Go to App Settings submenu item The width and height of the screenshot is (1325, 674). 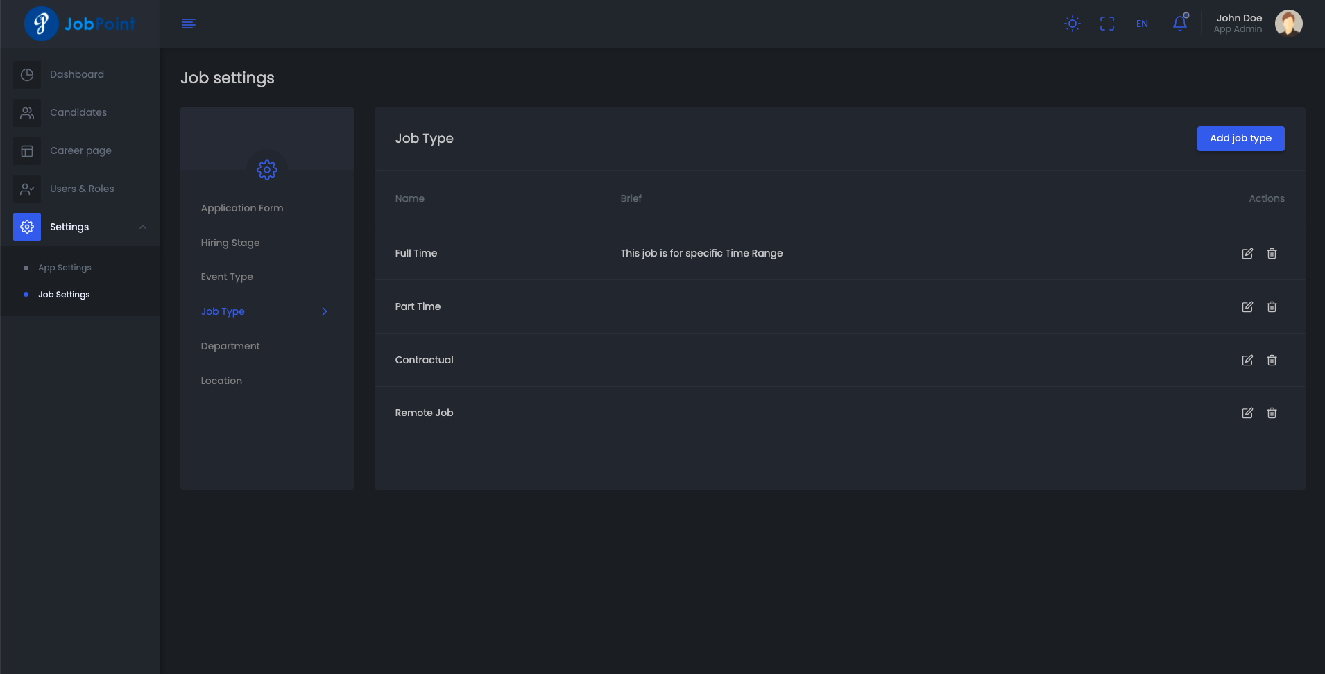point(65,268)
